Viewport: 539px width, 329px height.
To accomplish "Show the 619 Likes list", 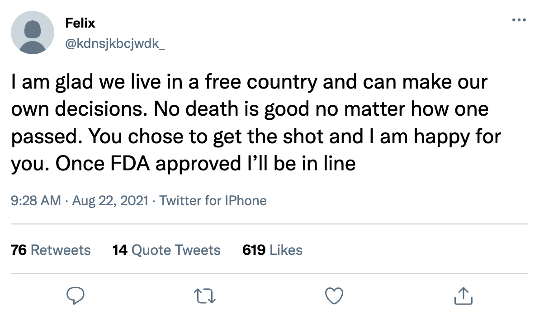I will 272,250.
